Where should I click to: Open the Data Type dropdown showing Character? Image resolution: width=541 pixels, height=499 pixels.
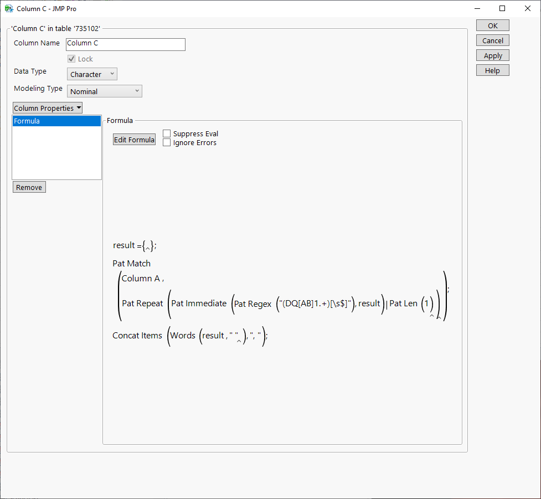pyautogui.click(x=92, y=74)
